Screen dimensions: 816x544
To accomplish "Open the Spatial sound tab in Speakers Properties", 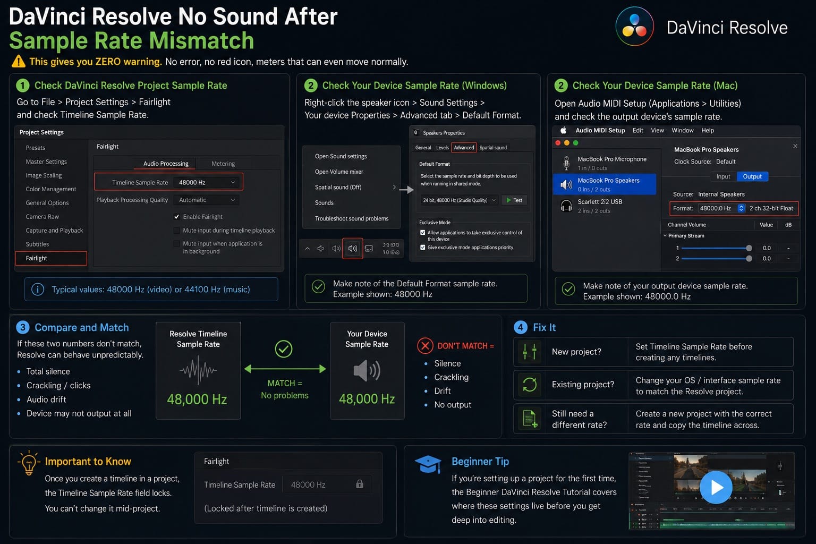I will coord(493,148).
